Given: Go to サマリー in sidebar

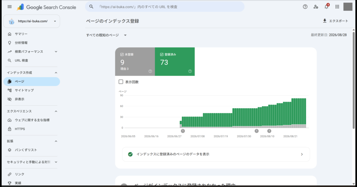Looking at the screenshot, I should (x=21, y=34).
